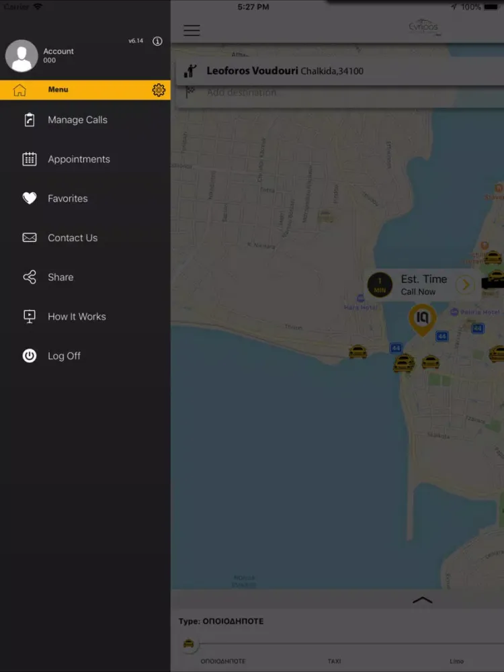This screenshot has width=504, height=672.
Task: Tap the Appointments calendar icon
Action: [29, 159]
